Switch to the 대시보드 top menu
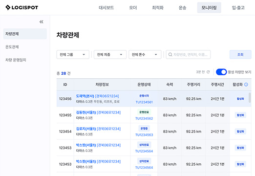The image size is (255, 176). click(106, 8)
